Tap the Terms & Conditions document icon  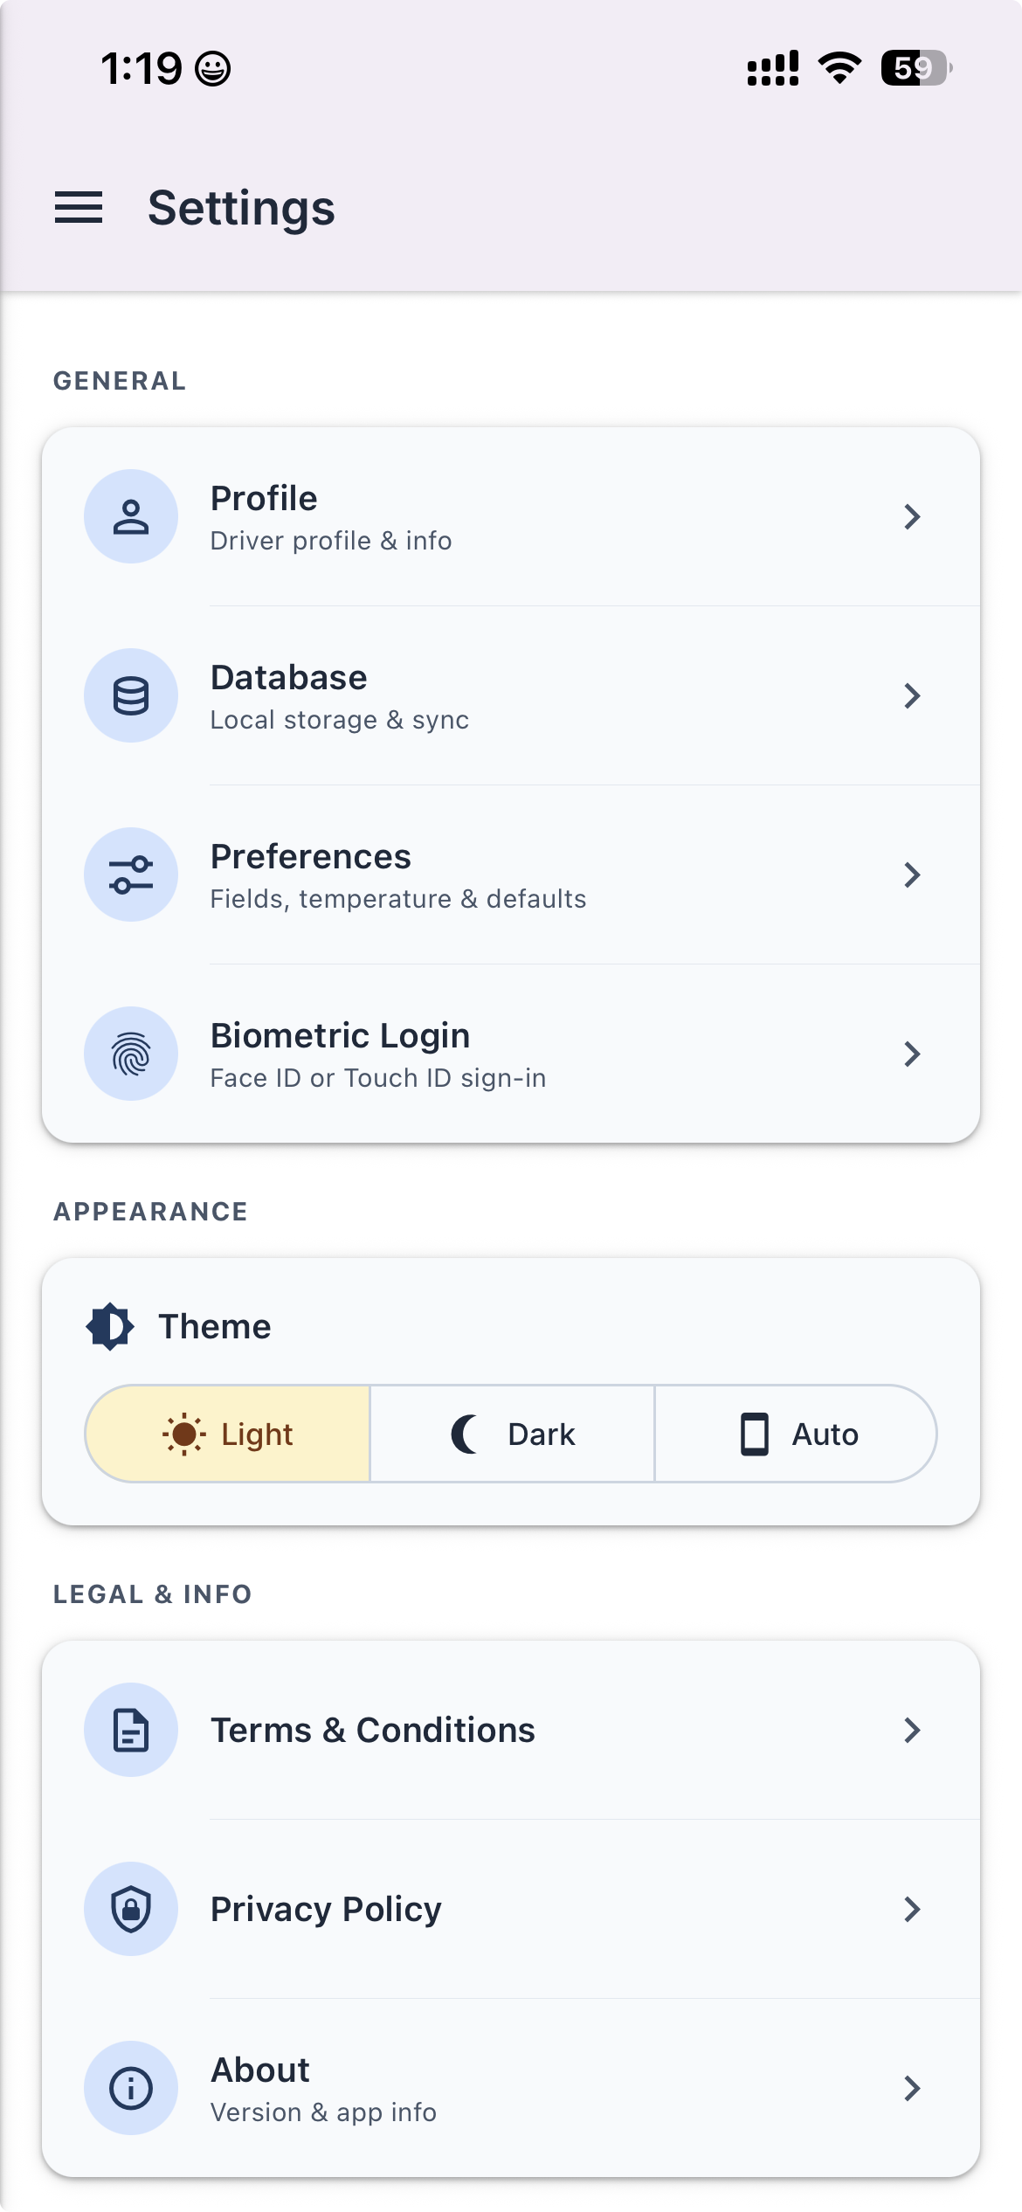click(131, 1730)
